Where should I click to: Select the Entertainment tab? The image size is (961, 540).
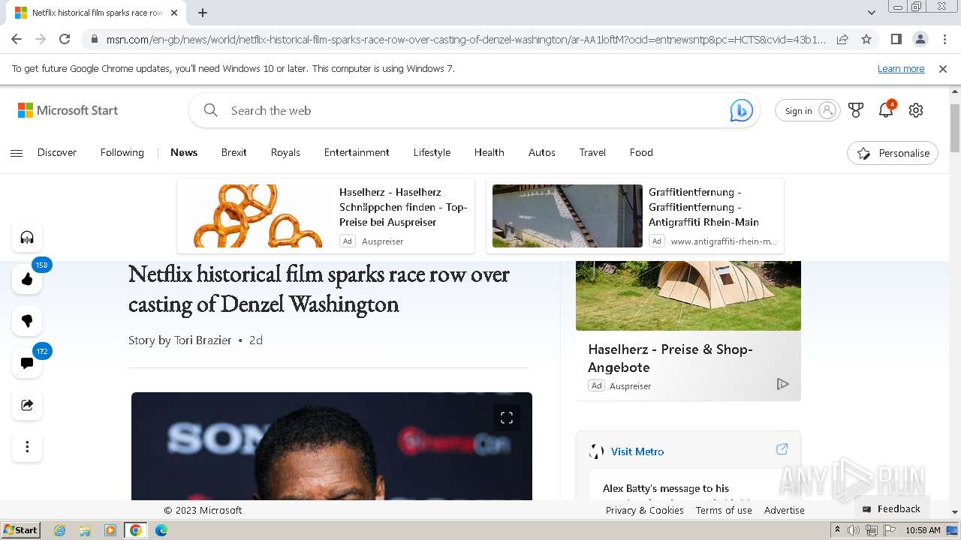[x=357, y=152]
